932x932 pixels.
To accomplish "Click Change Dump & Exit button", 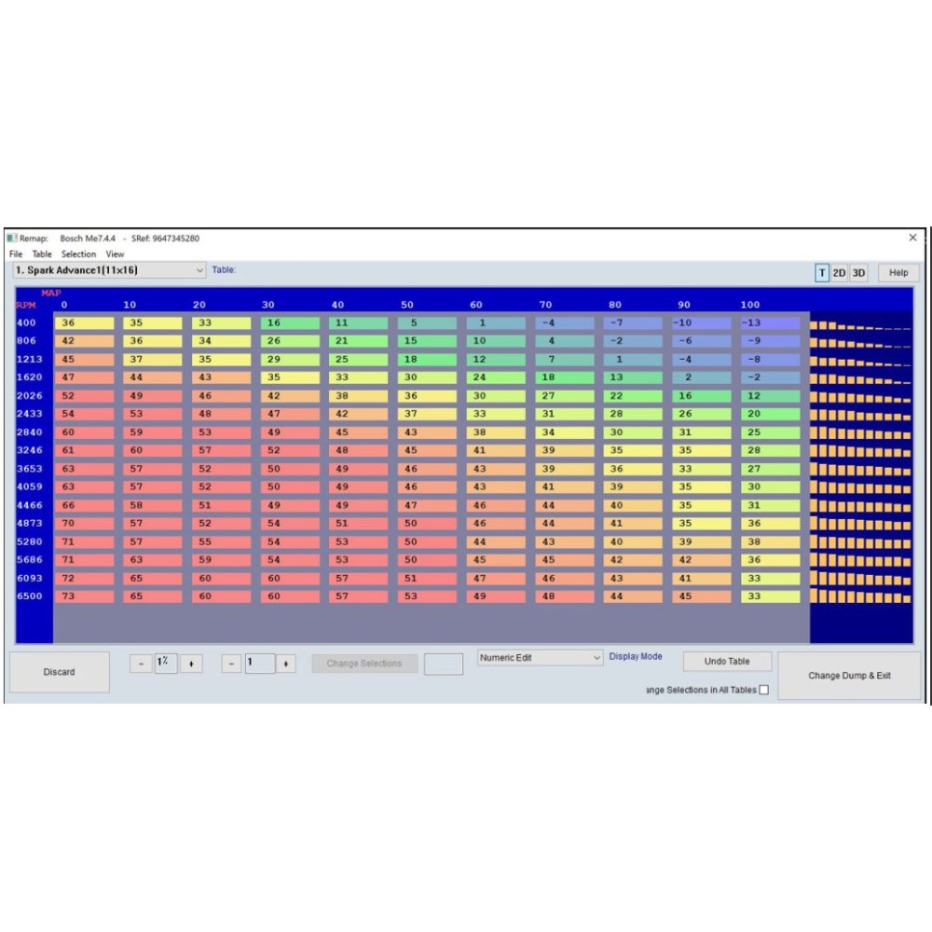I will 849,676.
